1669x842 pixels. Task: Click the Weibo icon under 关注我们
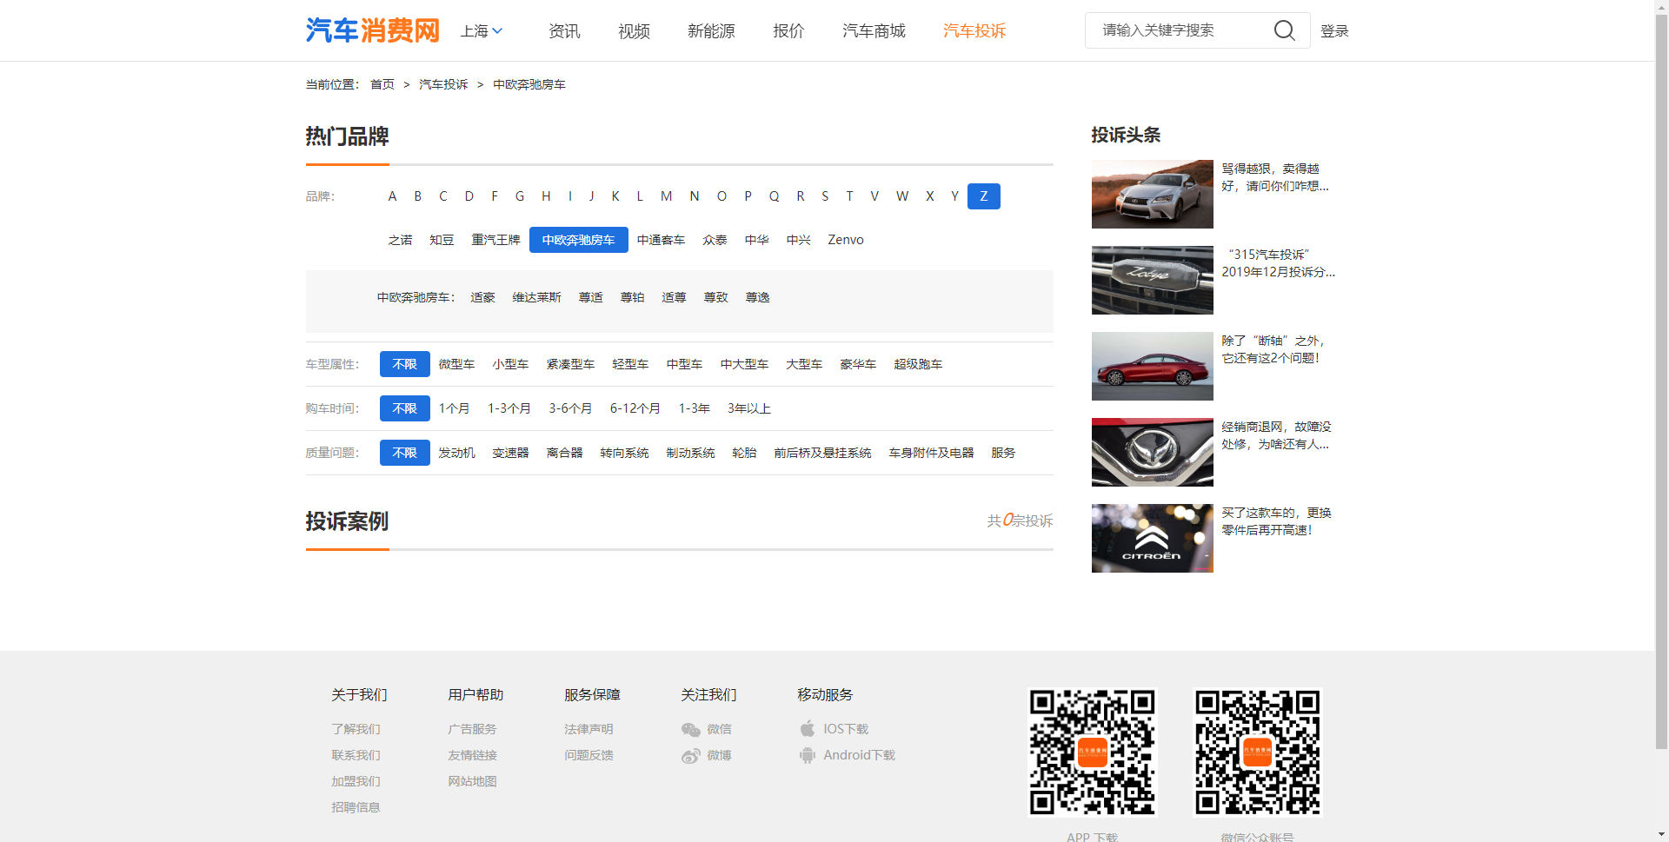coord(691,755)
